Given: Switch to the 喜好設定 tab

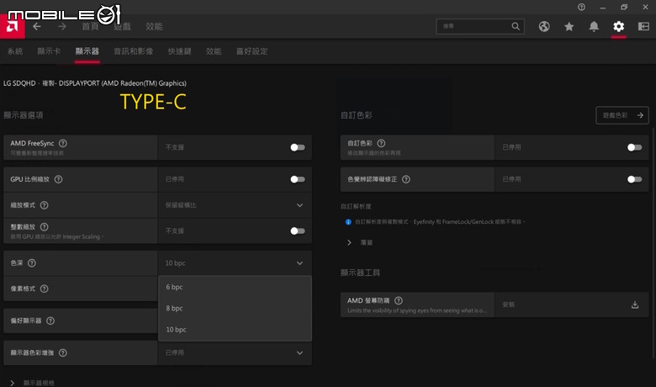Looking at the screenshot, I should (251, 51).
